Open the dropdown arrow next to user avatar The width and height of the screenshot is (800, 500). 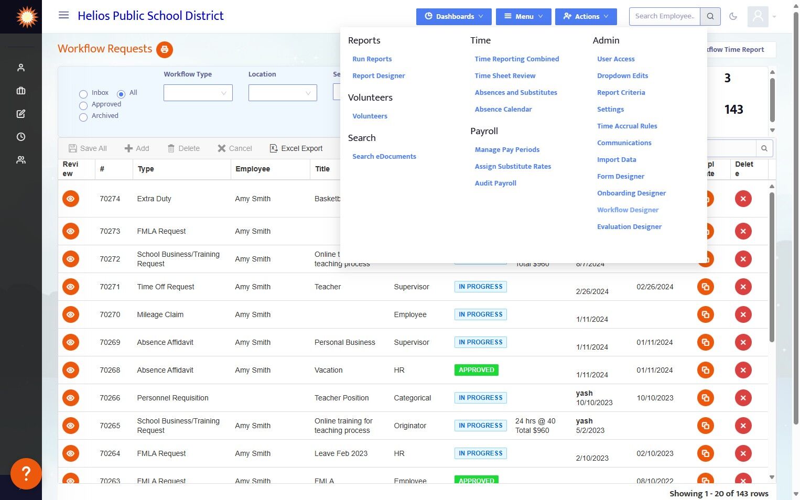(774, 17)
